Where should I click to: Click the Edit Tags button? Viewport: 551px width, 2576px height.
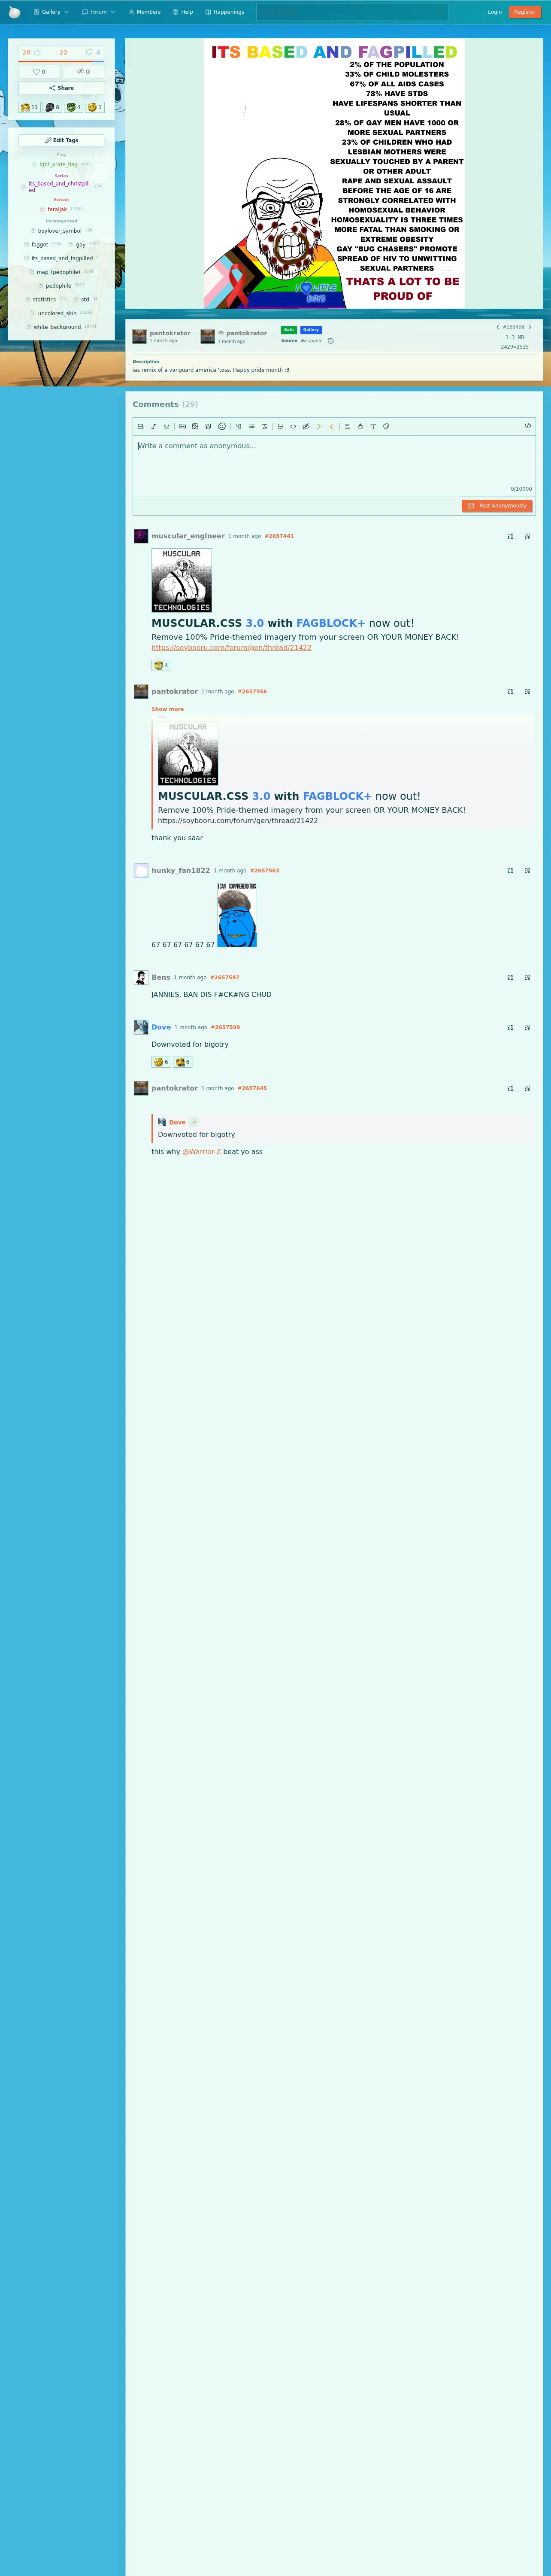point(61,140)
